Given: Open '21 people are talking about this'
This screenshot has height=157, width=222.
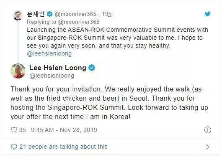Looking at the screenshot, I should click(x=63, y=147).
